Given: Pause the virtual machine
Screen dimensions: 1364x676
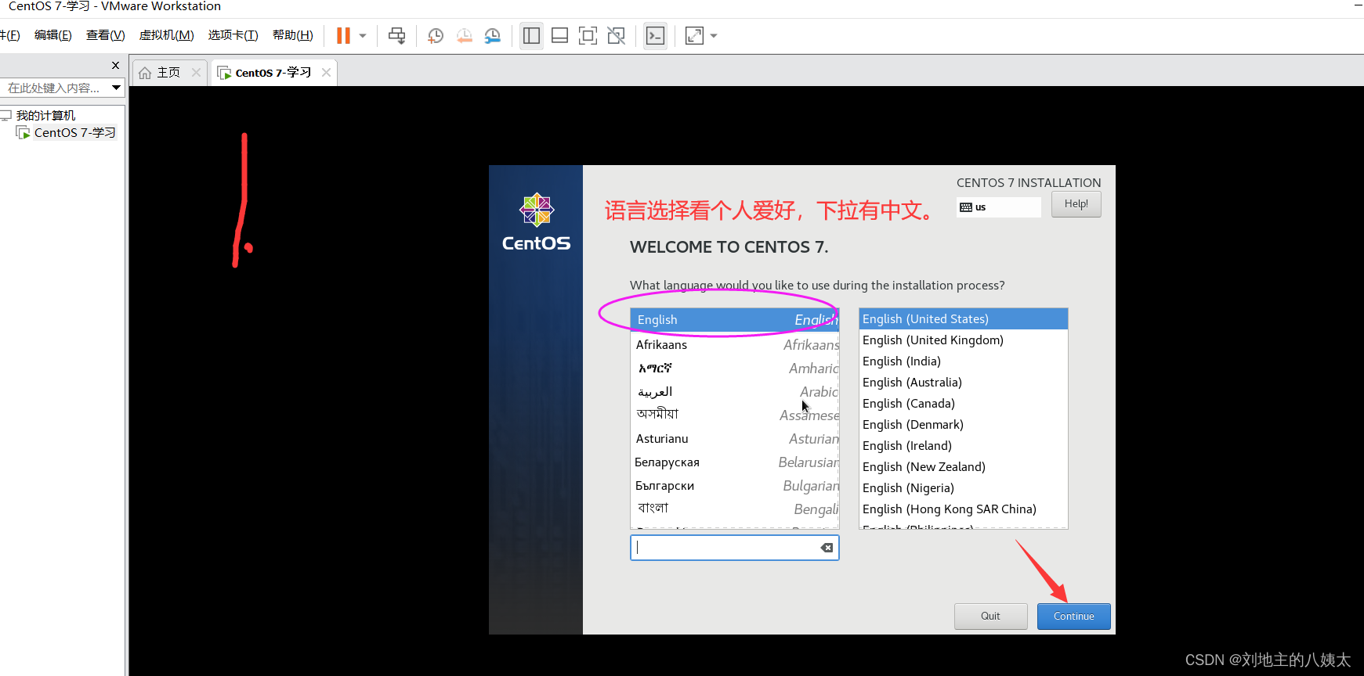Looking at the screenshot, I should [343, 35].
